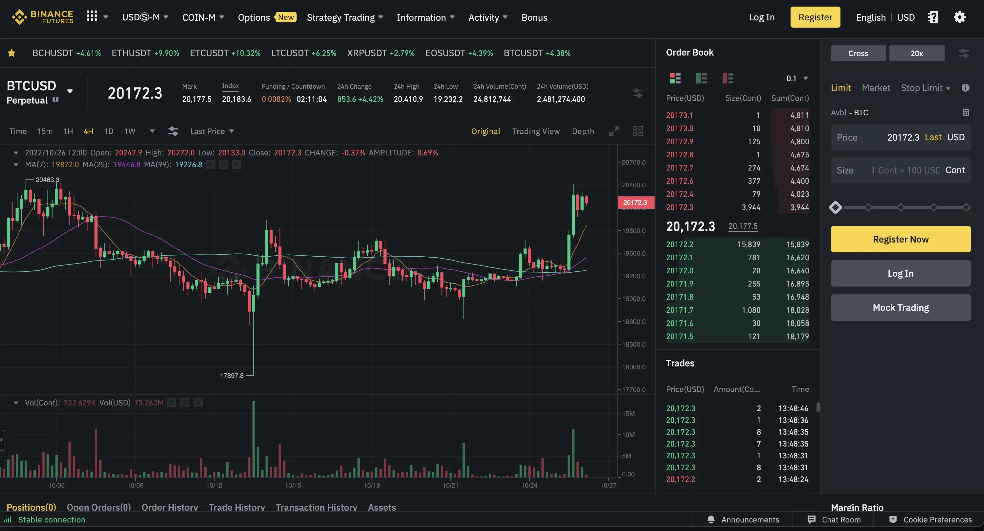Click the Mock Trading button

[900, 307]
